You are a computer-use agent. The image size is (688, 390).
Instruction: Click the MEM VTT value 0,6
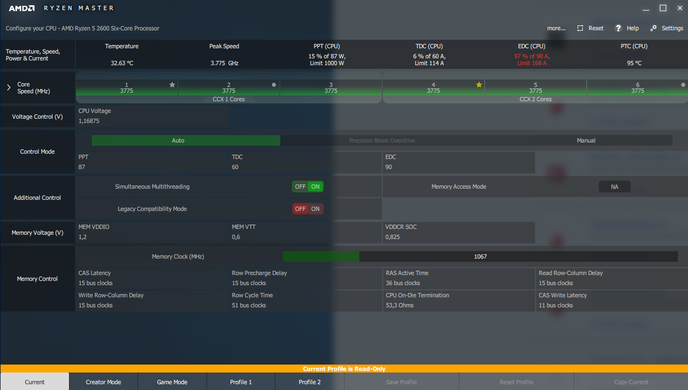305,232
